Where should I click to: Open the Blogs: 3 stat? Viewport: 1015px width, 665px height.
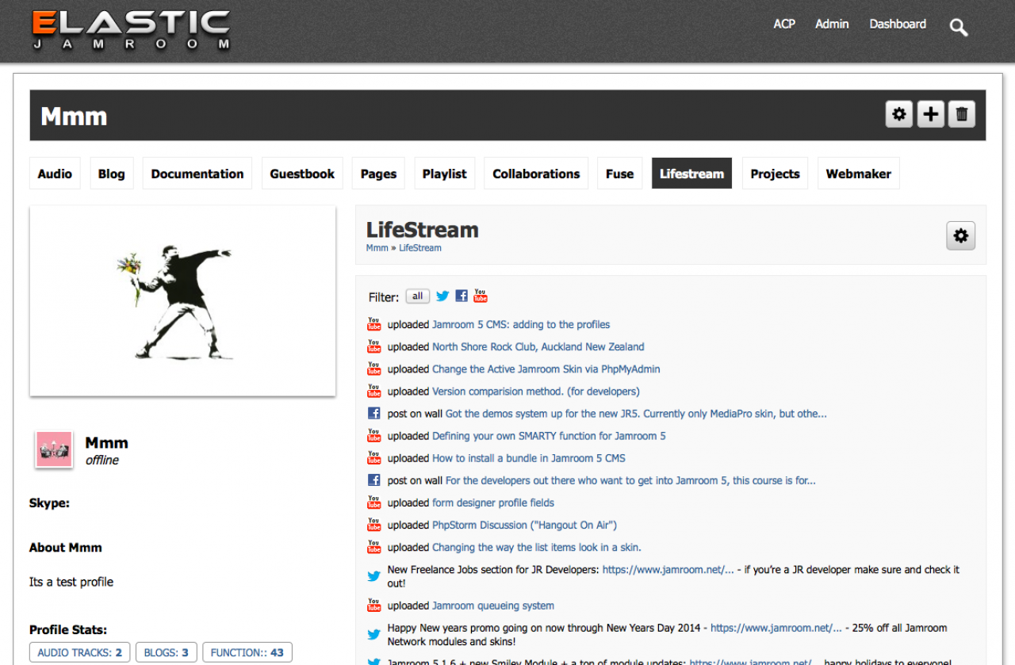tap(167, 652)
